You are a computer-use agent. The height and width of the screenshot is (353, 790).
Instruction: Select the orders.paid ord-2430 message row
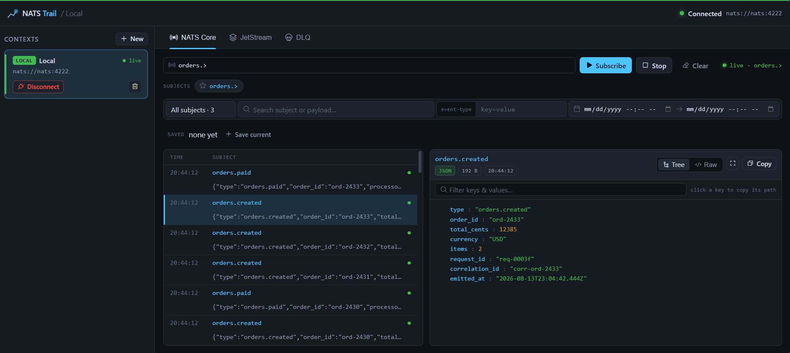pyautogui.click(x=290, y=300)
